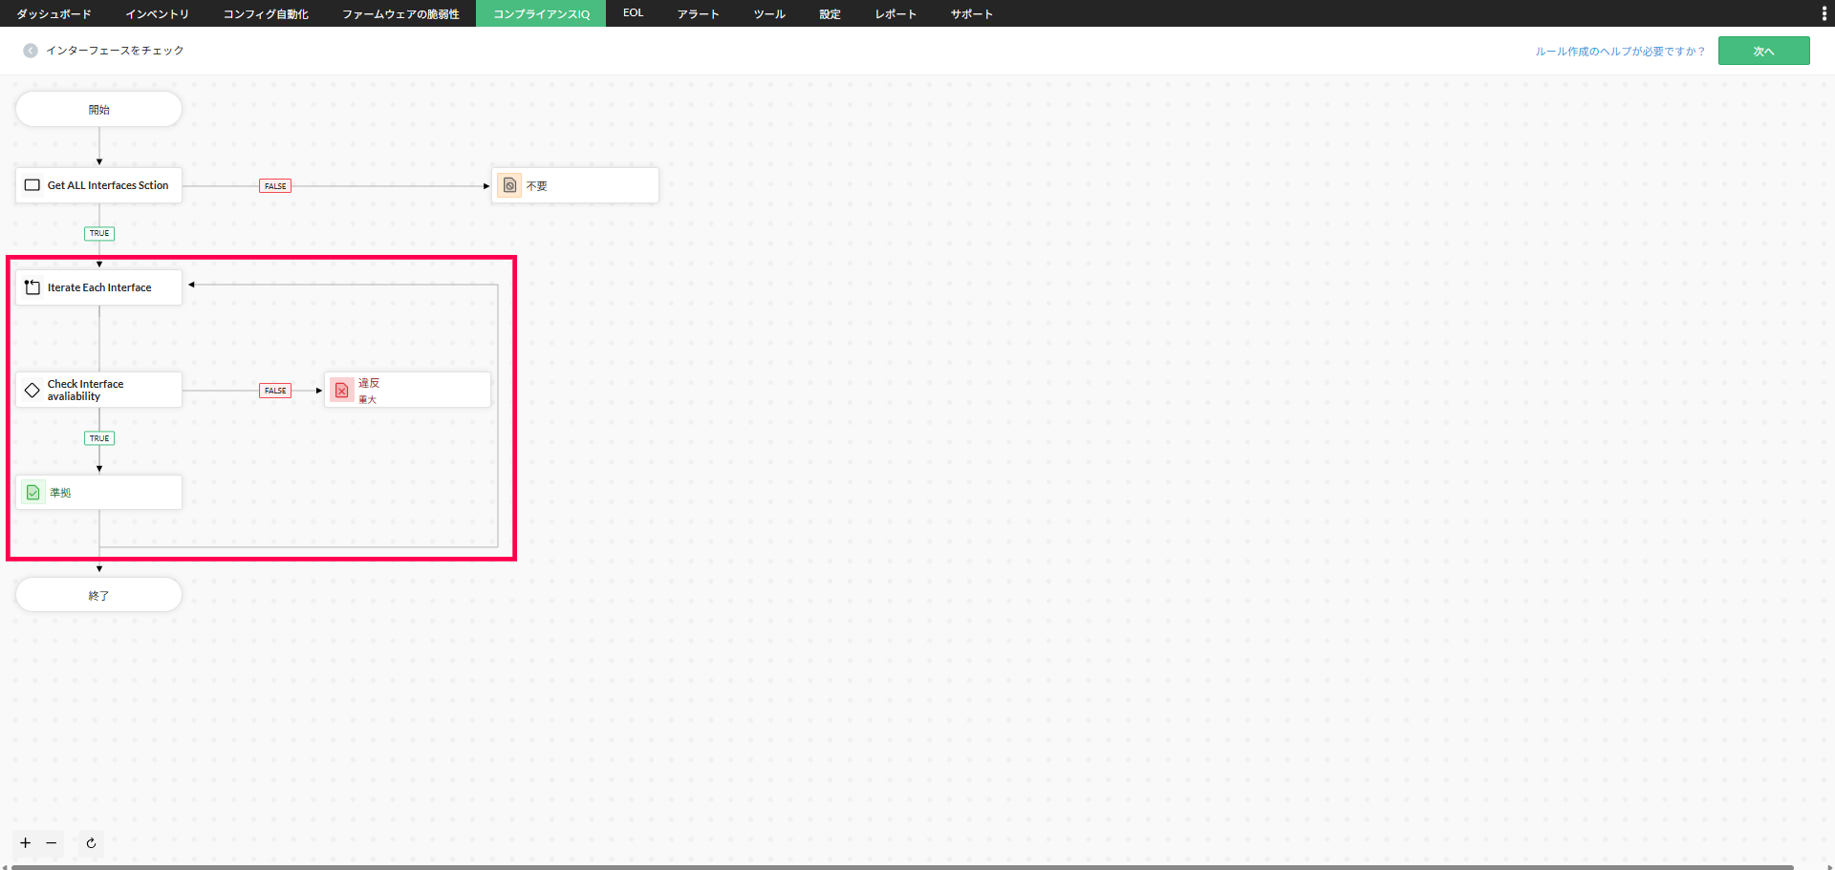Click the back arrow beside インターフェースをチェック
Viewport: 1835px width, 870px height.
[x=31, y=51]
